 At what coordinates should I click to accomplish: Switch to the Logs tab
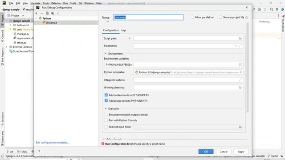(x=123, y=30)
